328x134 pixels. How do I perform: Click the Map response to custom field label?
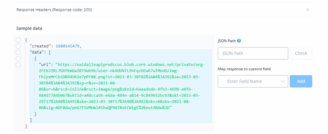coord(244,69)
